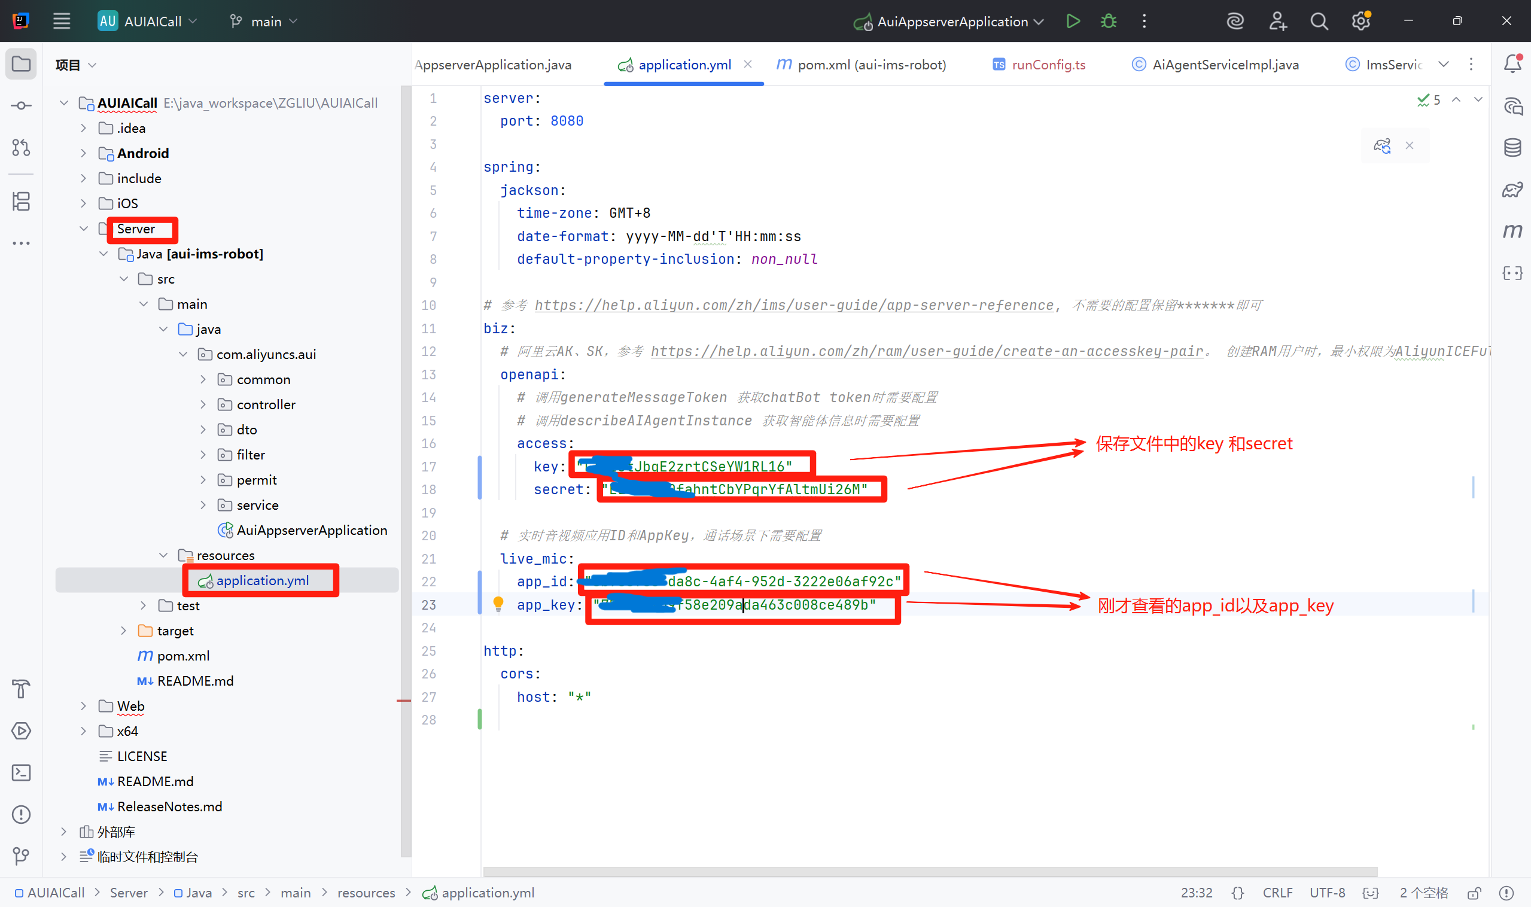The height and width of the screenshot is (907, 1531).
Task: Click the CRLF line separator widget
Action: coord(1277,893)
